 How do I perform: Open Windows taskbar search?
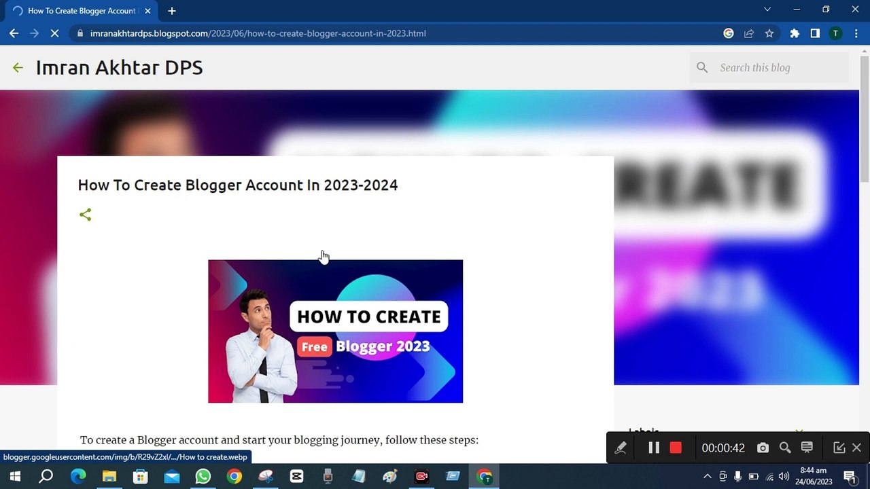pos(46,476)
